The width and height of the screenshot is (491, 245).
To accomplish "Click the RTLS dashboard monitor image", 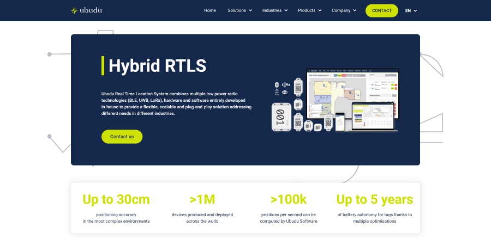I will [352, 93].
